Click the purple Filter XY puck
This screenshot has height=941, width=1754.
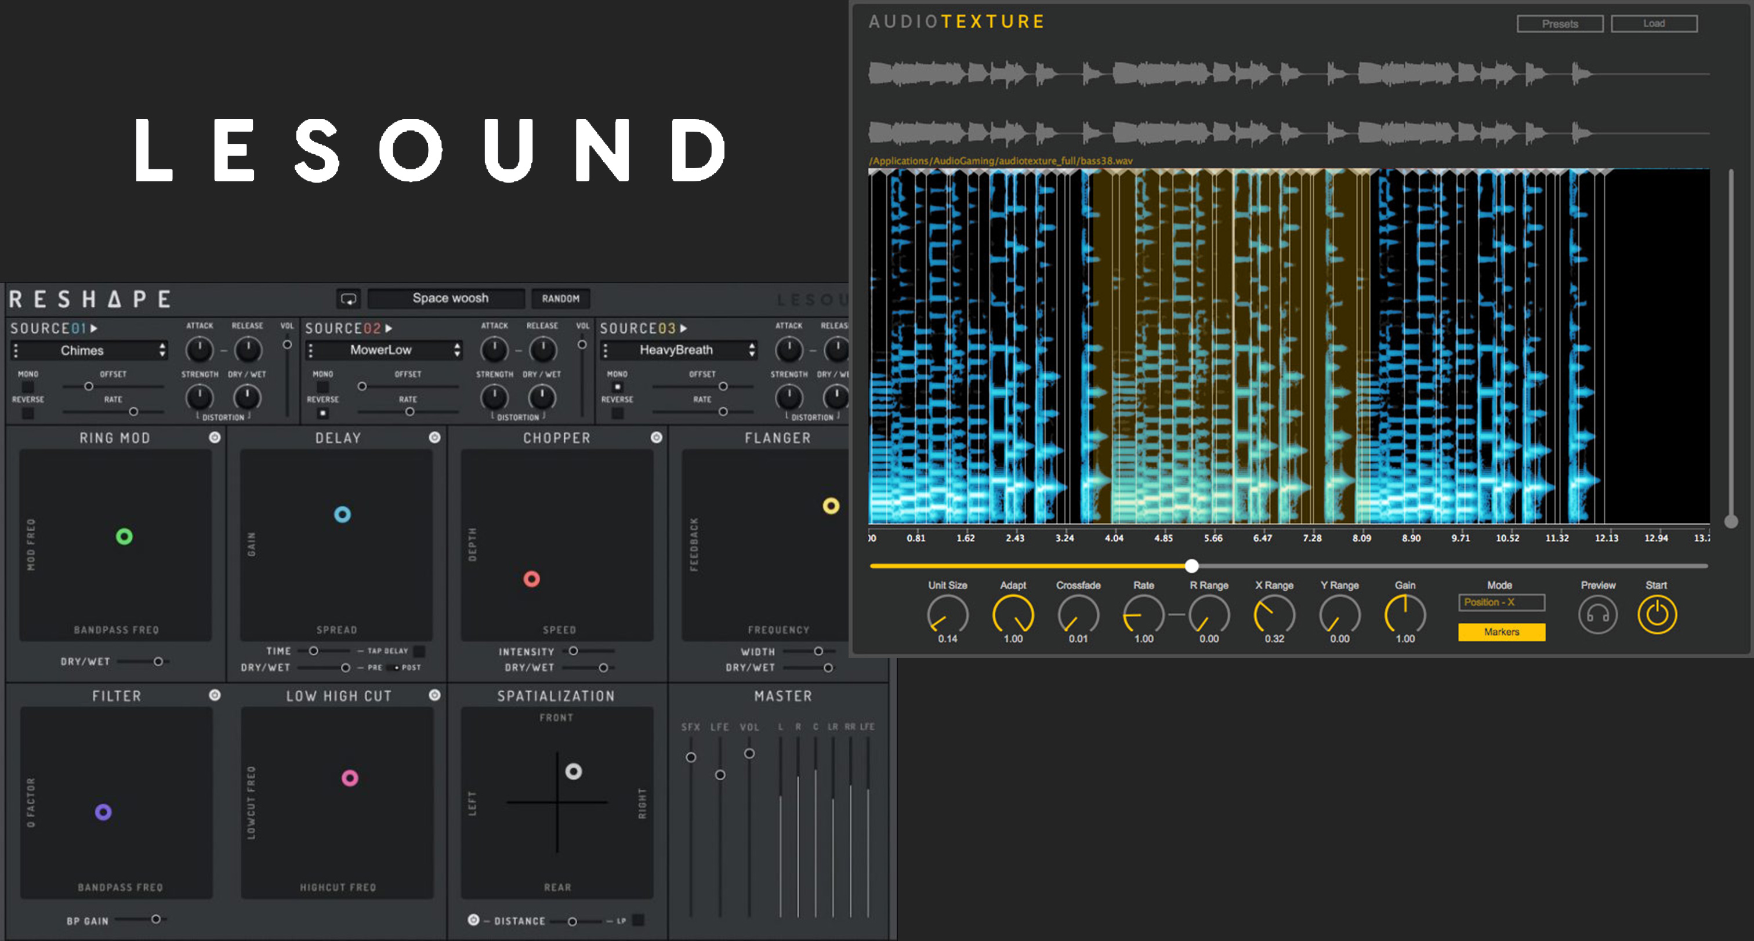103,812
